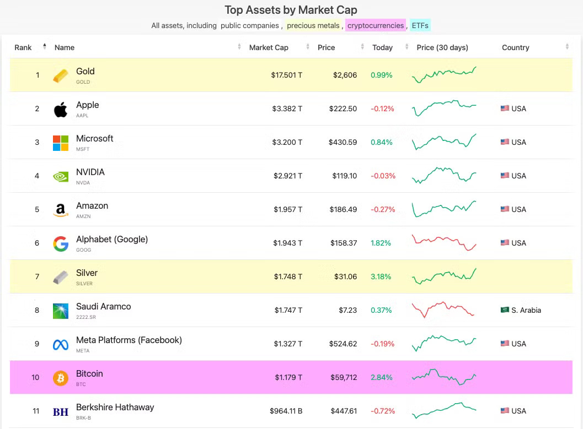Click Apple's 30-day price chart

(x=444, y=108)
